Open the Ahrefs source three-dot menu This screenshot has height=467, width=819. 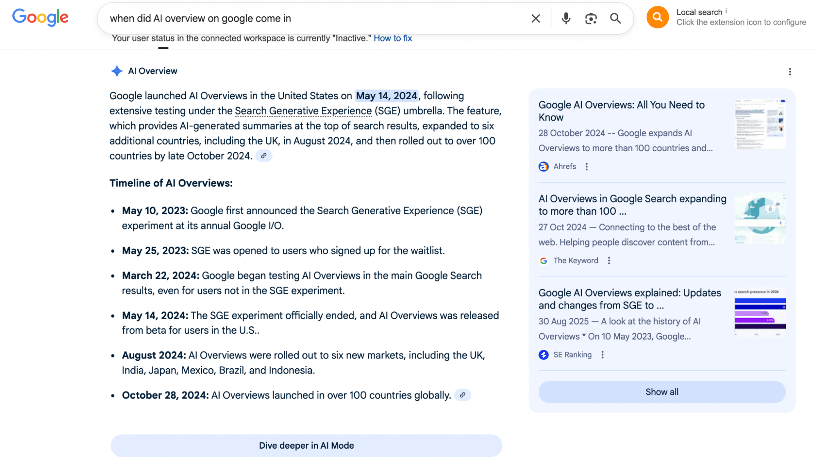click(586, 166)
